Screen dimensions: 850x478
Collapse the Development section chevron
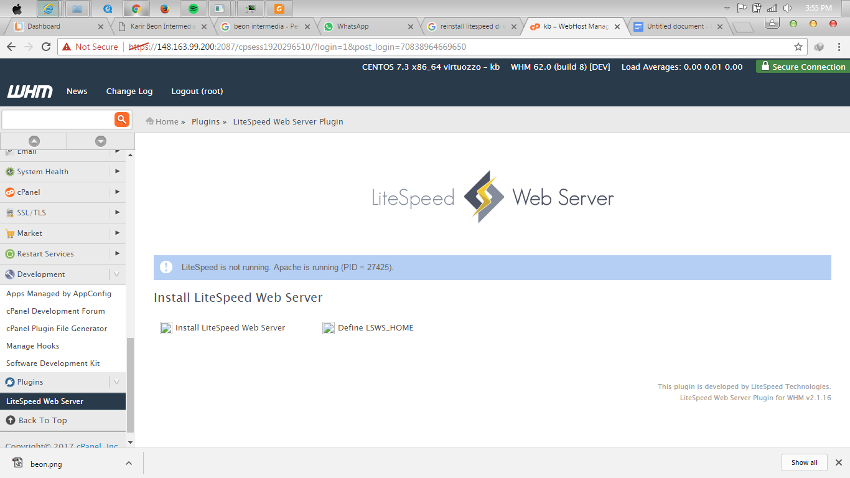pyautogui.click(x=117, y=274)
